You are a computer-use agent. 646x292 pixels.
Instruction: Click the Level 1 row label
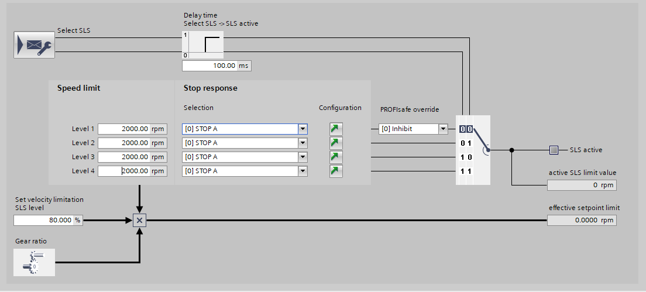(83, 129)
